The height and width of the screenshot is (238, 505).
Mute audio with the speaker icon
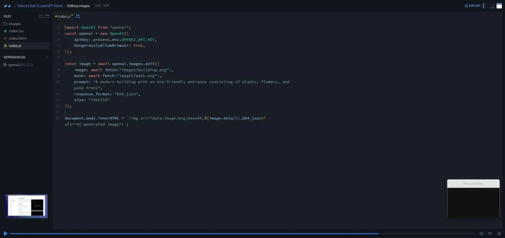pos(481,233)
